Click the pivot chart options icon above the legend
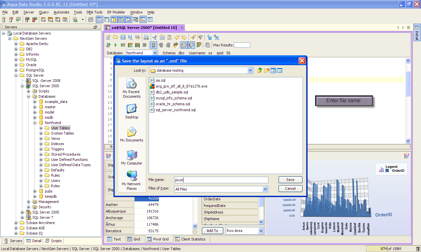The image size is (421, 252). pos(406,156)
